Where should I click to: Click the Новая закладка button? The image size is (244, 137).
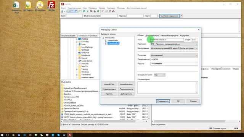click(x=109, y=89)
